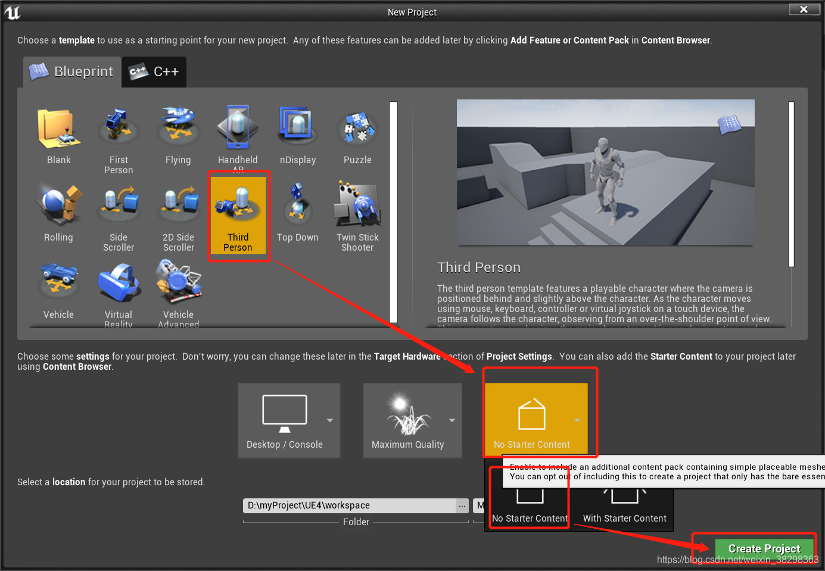Close the New Project window
Image resolution: width=825 pixels, height=571 pixels.
804,9
